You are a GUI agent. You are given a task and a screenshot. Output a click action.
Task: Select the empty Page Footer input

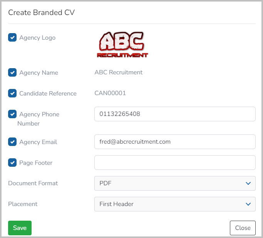click(x=175, y=163)
